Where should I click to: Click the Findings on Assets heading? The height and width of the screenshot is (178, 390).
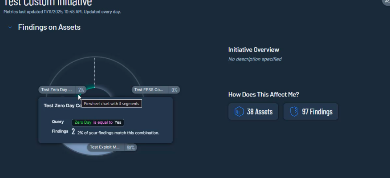(x=49, y=27)
